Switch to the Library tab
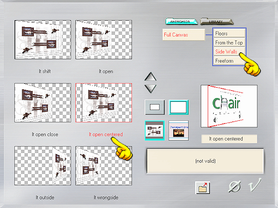The height and width of the screenshot is (208, 278). tap(216, 21)
